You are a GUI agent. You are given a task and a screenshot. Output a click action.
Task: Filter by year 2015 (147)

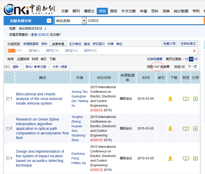pyautogui.click(x=15, y=51)
